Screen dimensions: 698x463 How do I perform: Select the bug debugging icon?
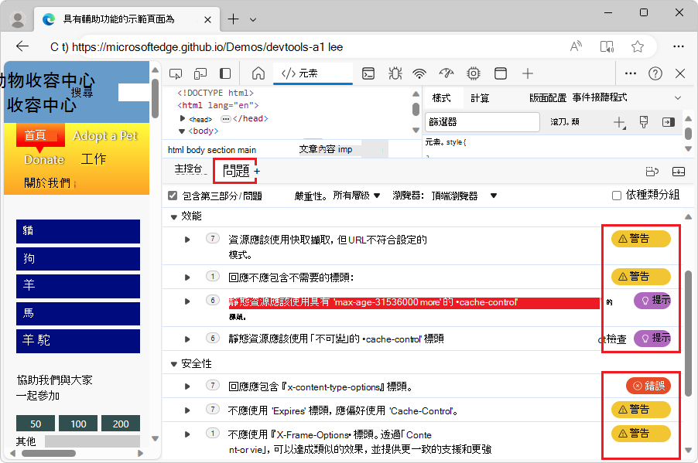[x=395, y=75]
